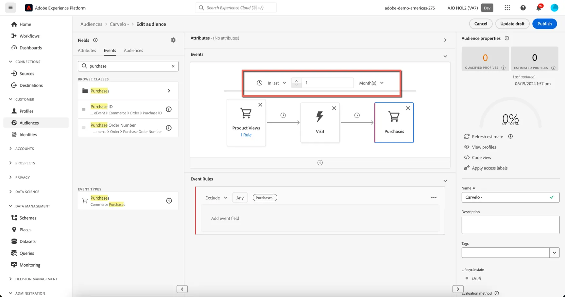Viewport: 565px width, 297px height.
Task: Show info for Evaluation method
Action: pos(497,293)
